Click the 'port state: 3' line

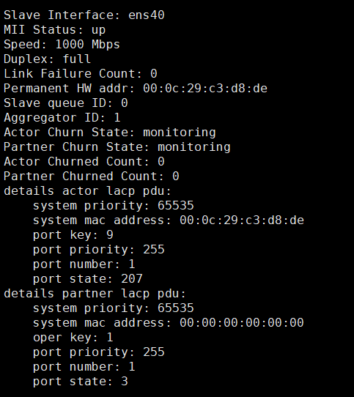[81, 382]
